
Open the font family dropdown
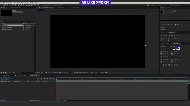click(166, 47)
